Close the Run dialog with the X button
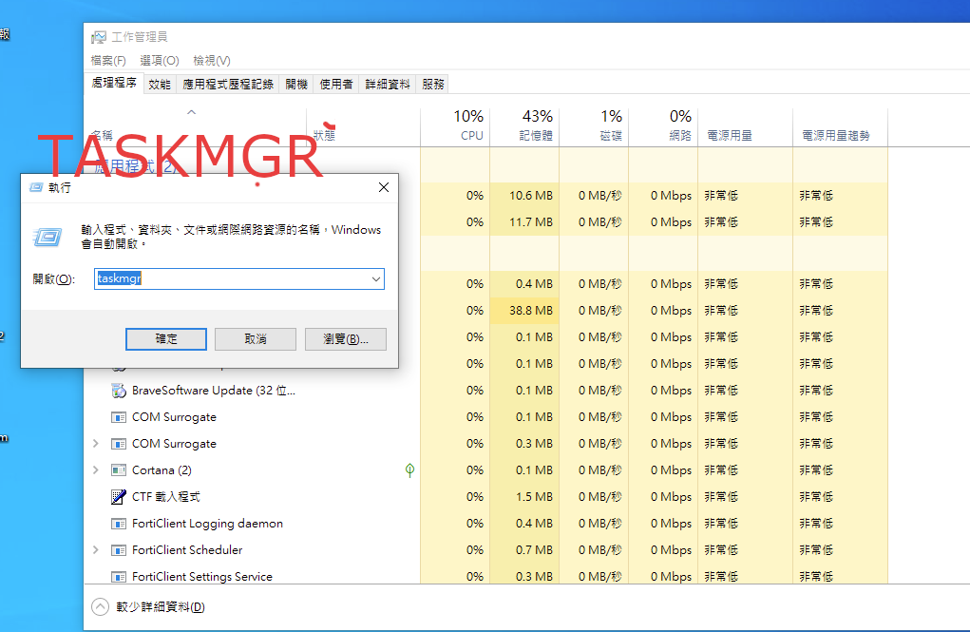Viewport: 970px width, 632px height. 384,188
